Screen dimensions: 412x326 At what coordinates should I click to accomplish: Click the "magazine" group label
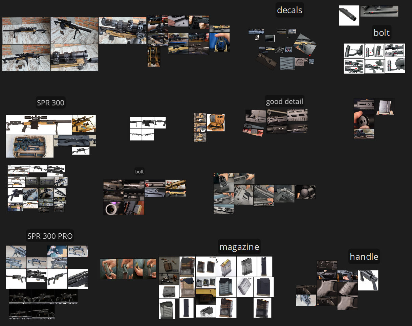(239, 247)
